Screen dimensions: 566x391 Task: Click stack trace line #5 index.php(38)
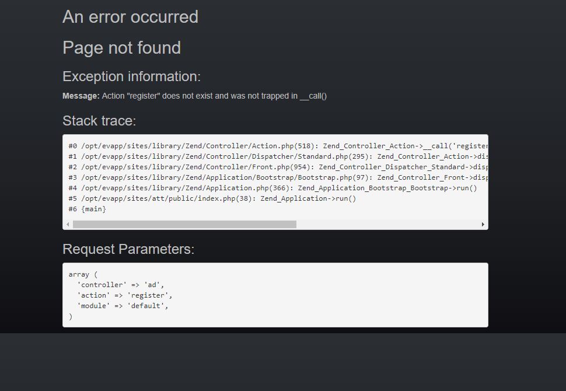coord(212,198)
